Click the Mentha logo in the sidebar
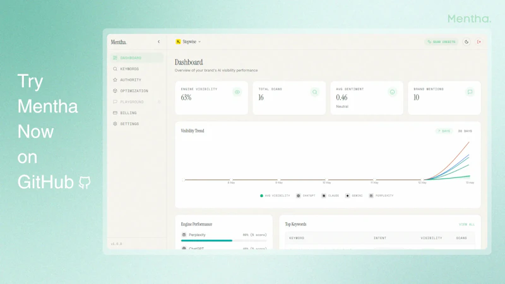The height and width of the screenshot is (284, 505). (x=119, y=42)
